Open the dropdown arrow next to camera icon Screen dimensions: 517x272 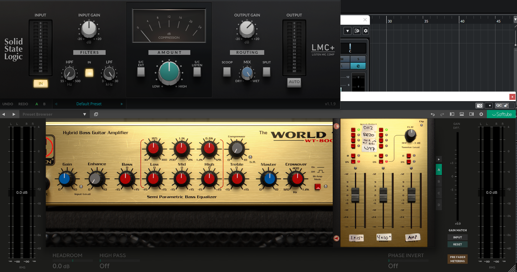coord(489,106)
